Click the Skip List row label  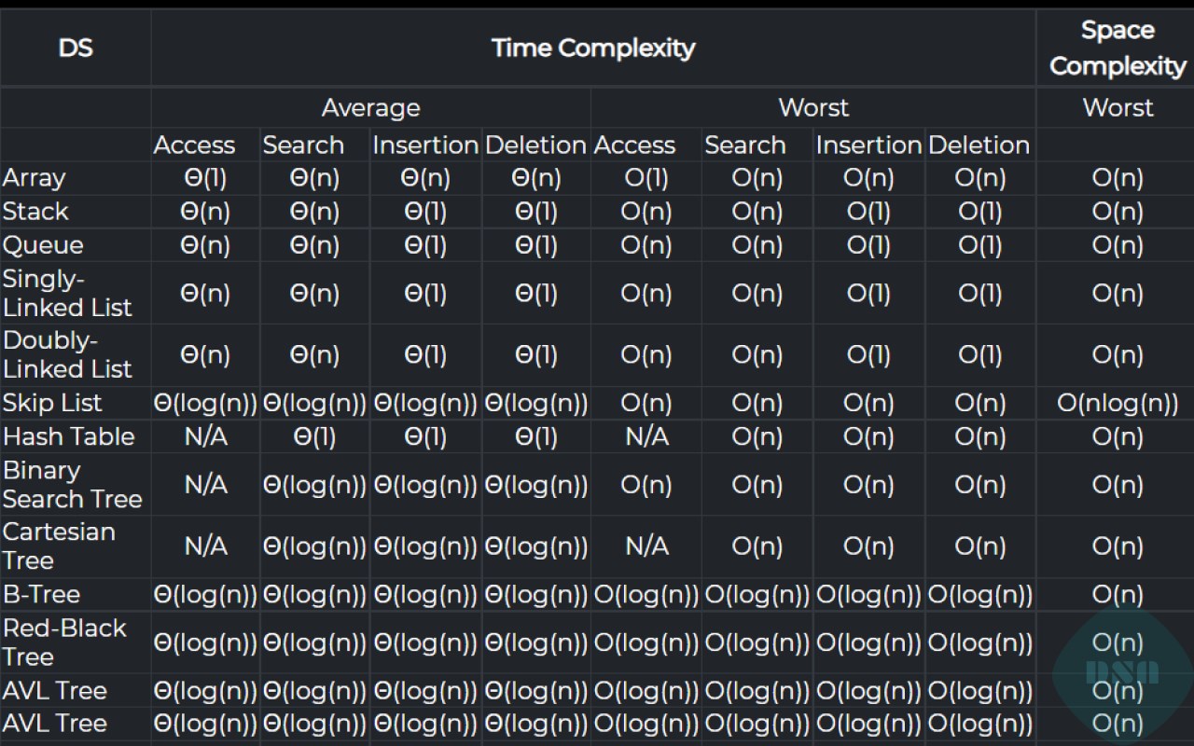[x=52, y=403]
